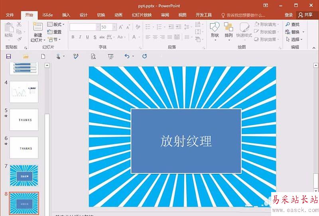Viewport: 319px width, 216px height.
Task: Open text direction options
Action: click(x=199, y=24)
